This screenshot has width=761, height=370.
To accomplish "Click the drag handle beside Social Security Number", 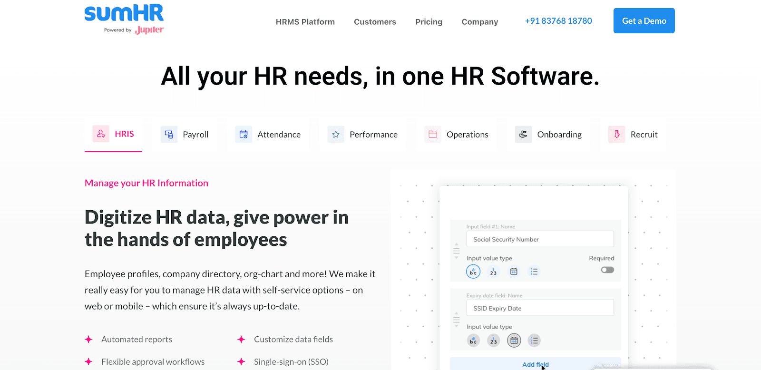I will 457,251.
